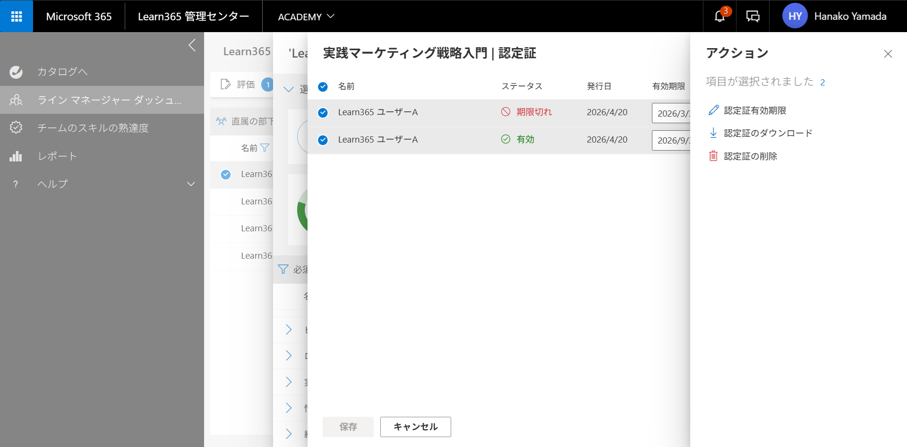Click the expired row's issue date 2026/4/20
The width and height of the screenshot is (907, 447).
click(x=607, y=112)
